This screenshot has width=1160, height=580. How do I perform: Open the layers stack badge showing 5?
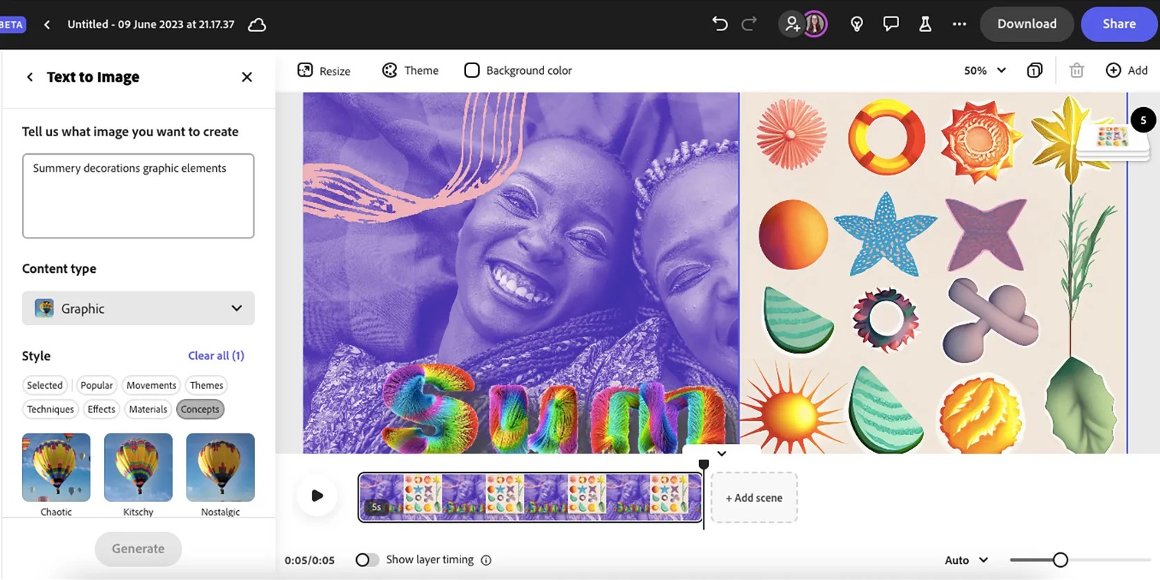coord(1143,120)
